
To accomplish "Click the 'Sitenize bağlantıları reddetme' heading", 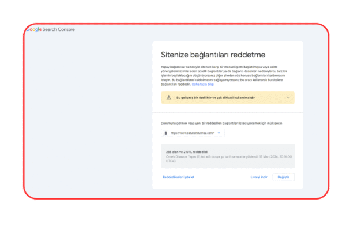I will (212, 55).
